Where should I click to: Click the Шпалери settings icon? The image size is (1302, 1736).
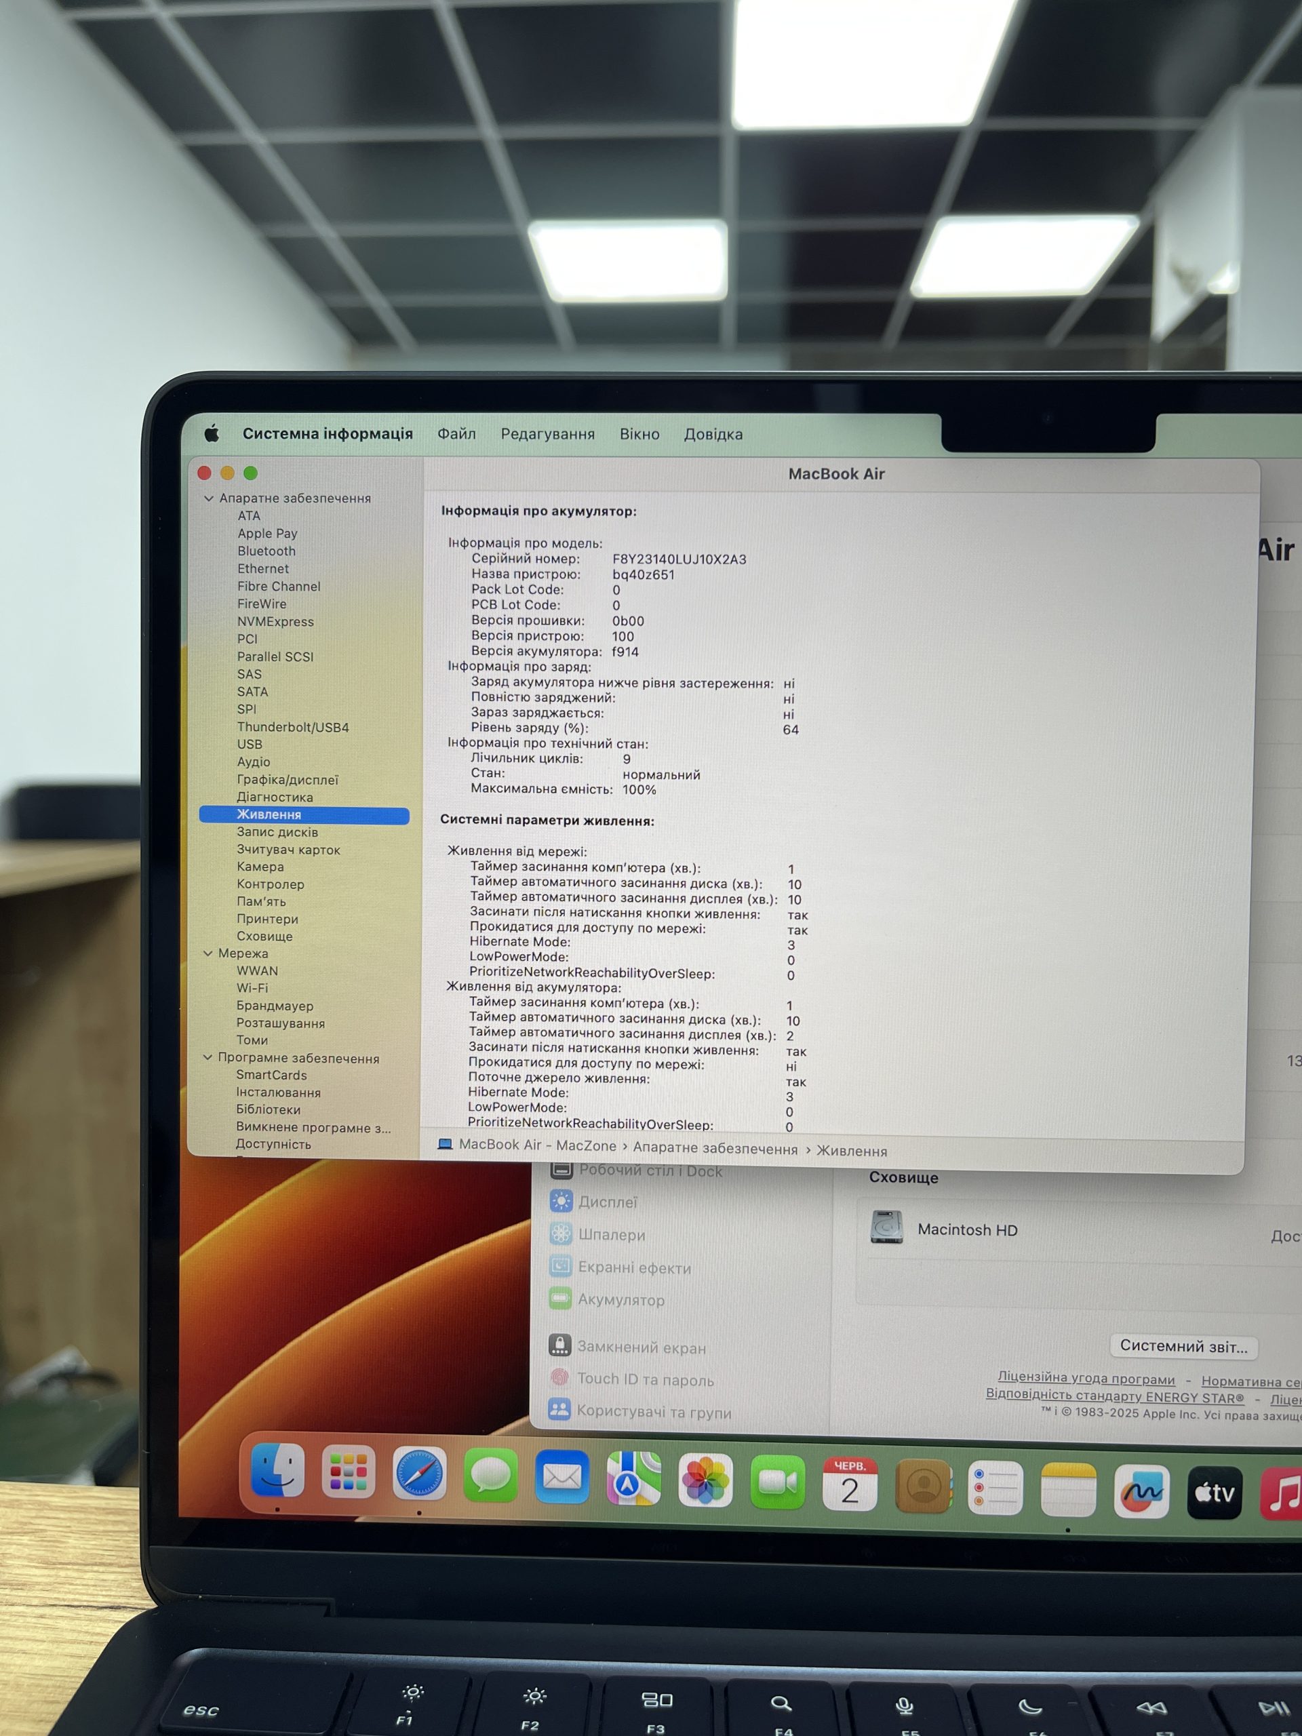[560, 1233]
